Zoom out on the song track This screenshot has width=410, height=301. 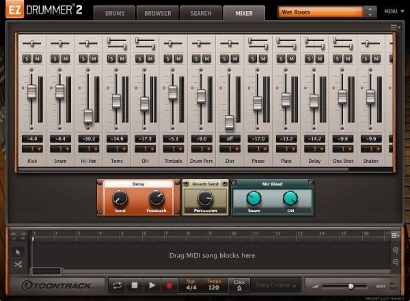point(396,262)
